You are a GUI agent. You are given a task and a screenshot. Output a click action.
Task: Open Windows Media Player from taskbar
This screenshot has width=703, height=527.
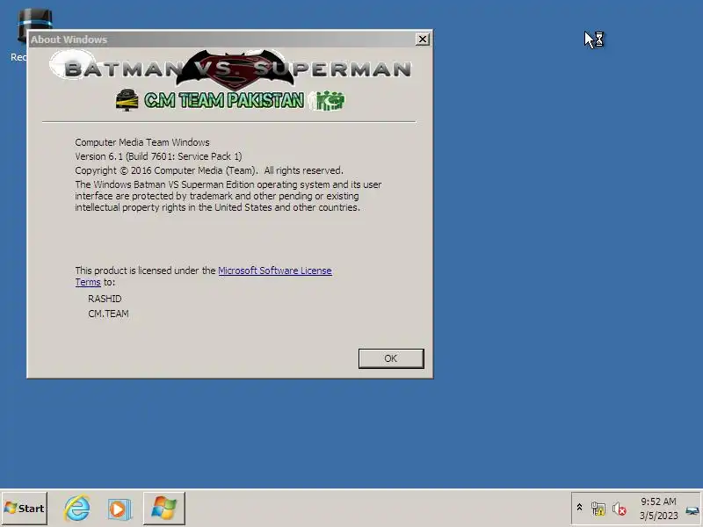coord(120,509)
